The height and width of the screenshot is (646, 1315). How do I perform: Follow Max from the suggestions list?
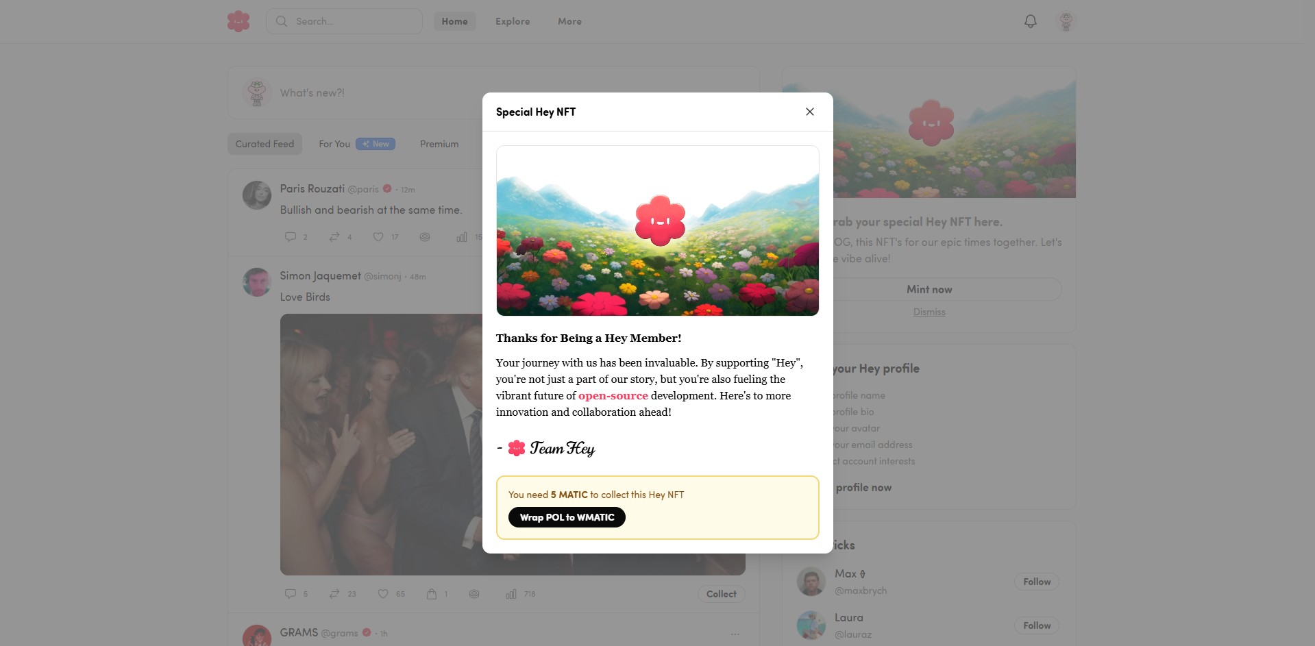[1037, 582]
